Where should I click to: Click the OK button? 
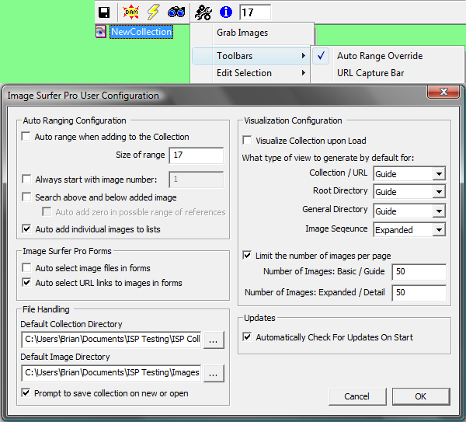pyautogui.click(x=421, y=396)
